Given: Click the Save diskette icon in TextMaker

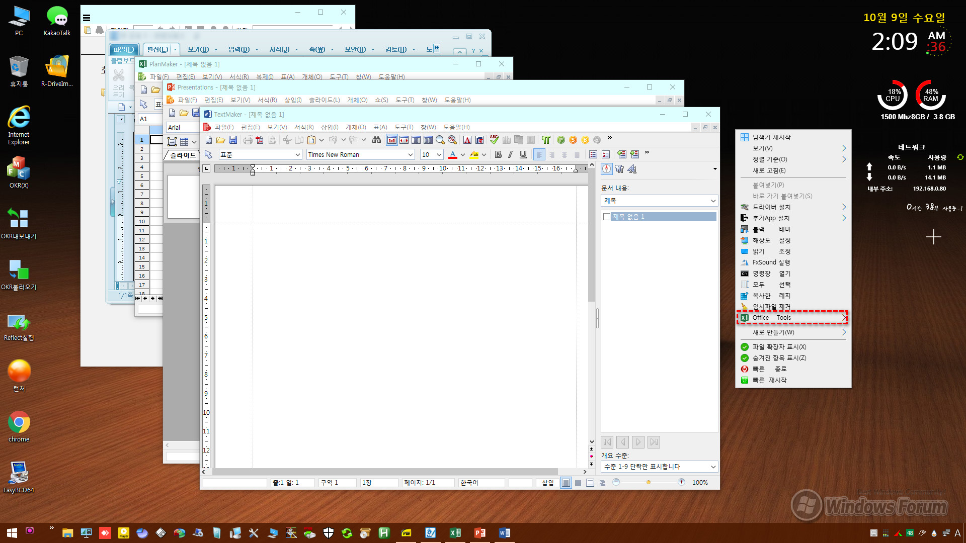Looking at the screenshot, I should click(233, 140).
